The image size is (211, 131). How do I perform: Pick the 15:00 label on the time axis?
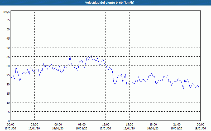129,124
